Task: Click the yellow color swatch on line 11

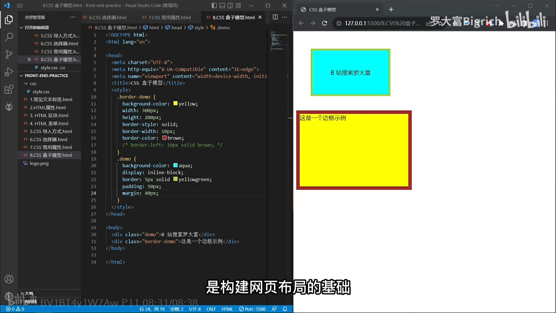Action: click(175, 103)
